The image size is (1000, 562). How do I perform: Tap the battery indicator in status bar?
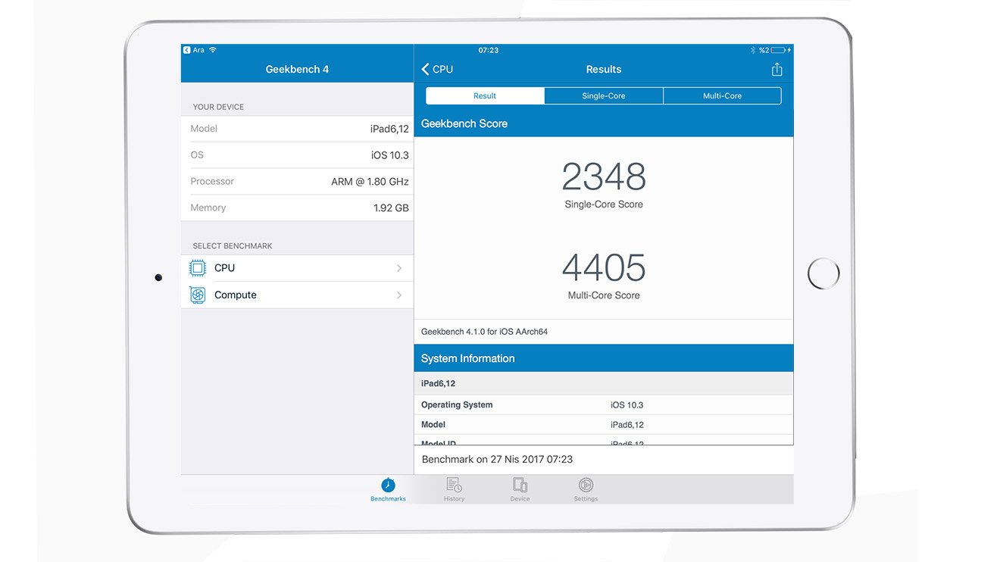pos(778,50)
